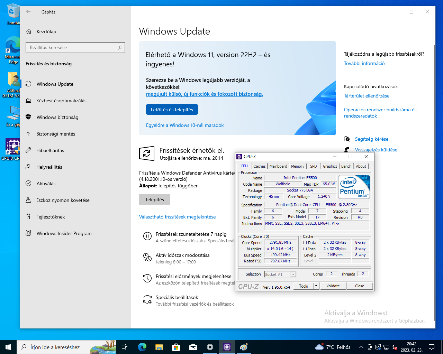Switch to the Graphics tab in CPU-Z
The width and height of the screenshot is (443, 354).
click(x=330, y=166)
